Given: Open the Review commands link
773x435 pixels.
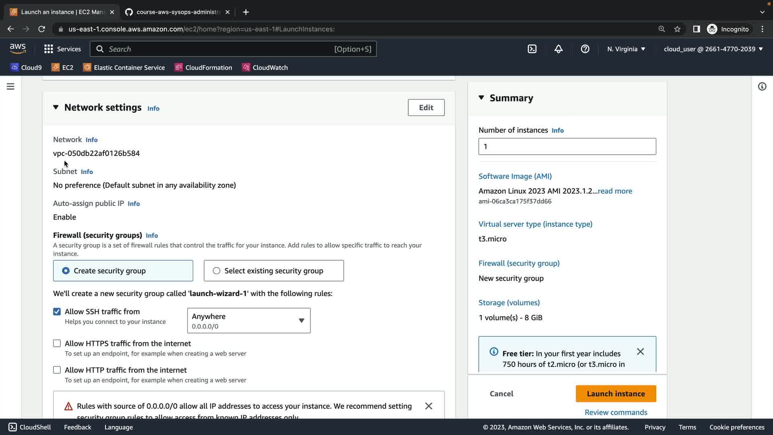Looking at the screenshot, I should [616, 412].
